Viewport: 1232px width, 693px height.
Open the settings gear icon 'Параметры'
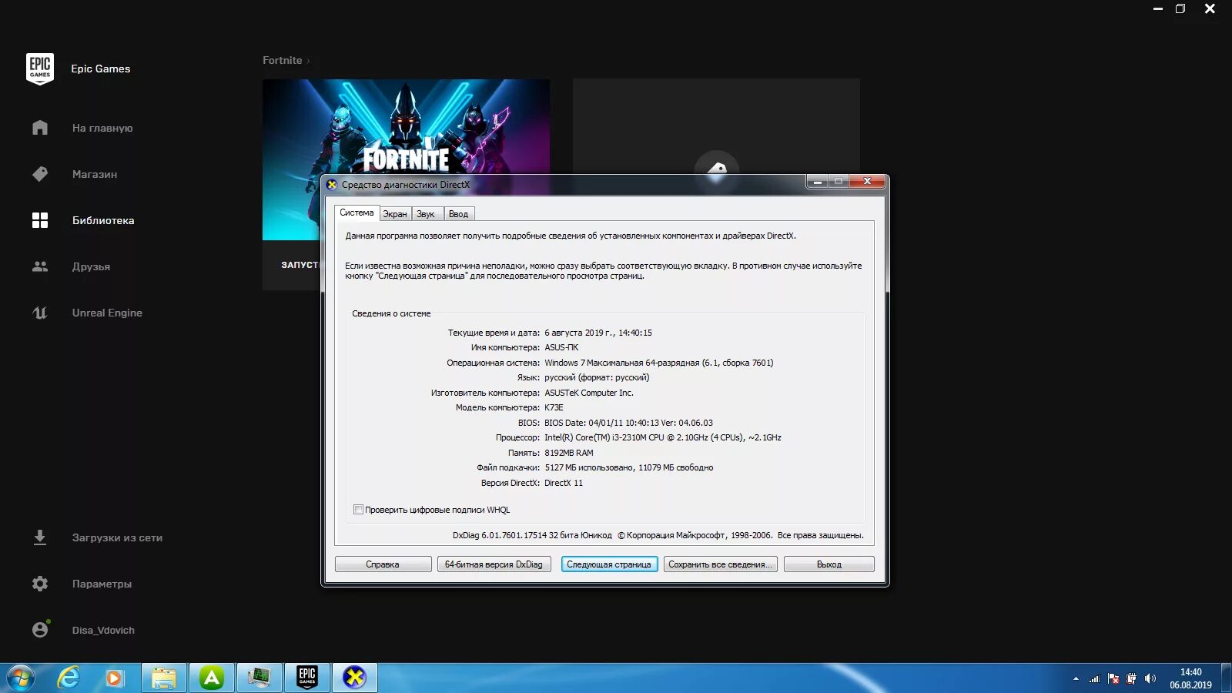pyautogui.click(x=40, y=584)
